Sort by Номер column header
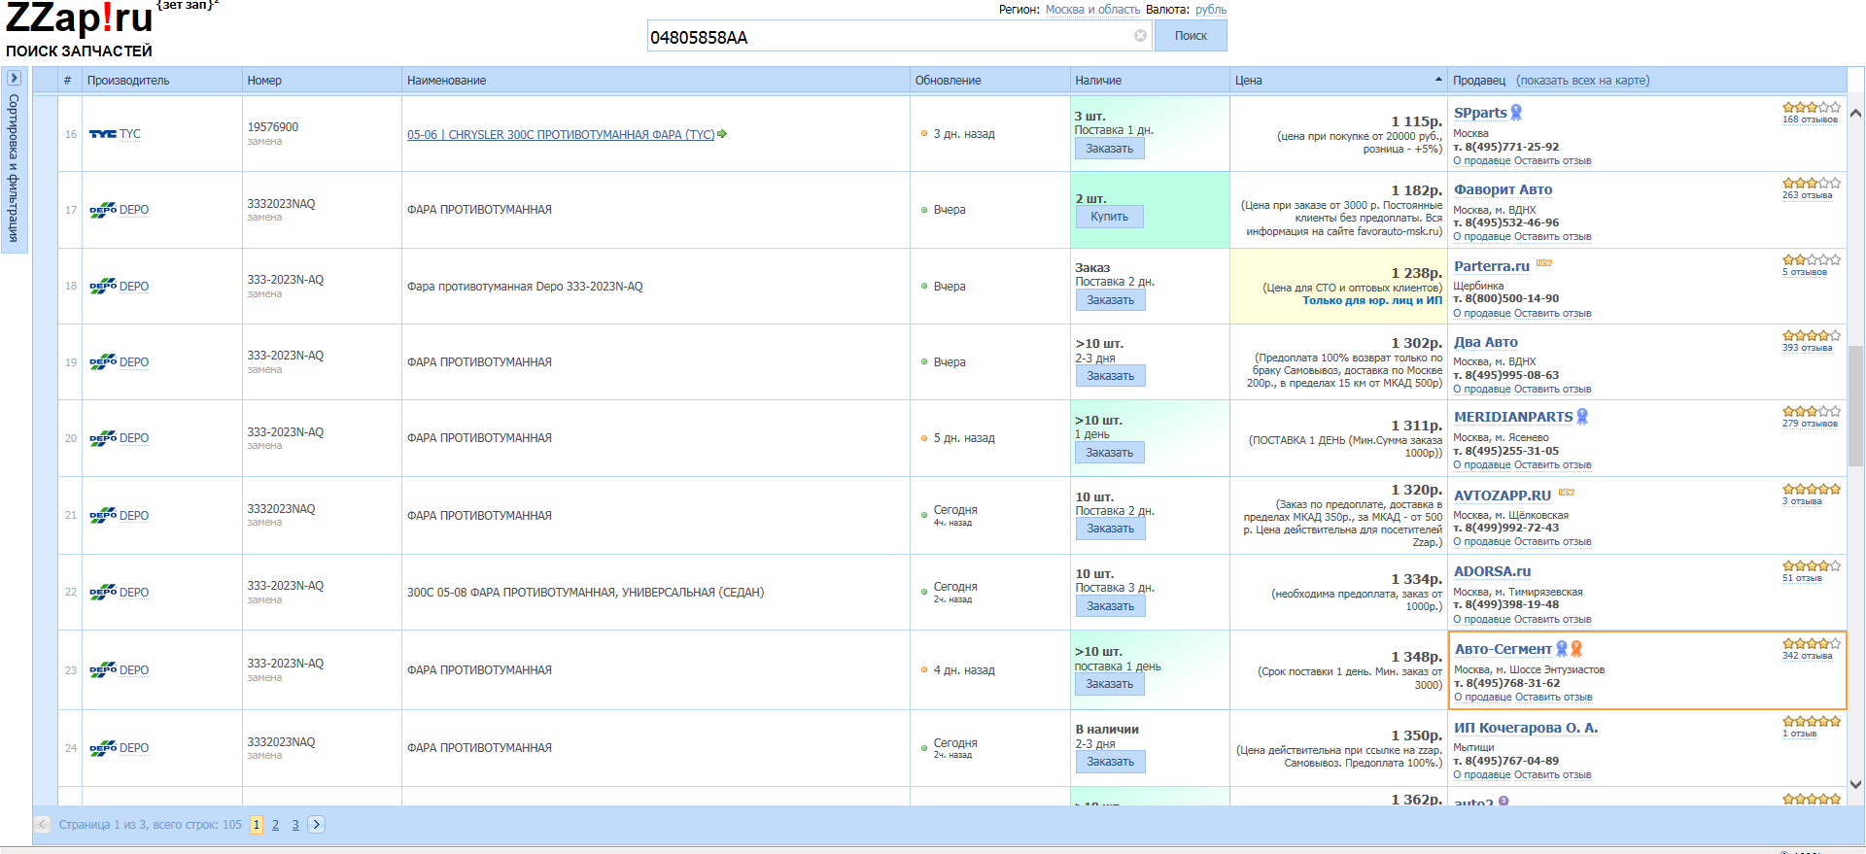The height and width of the screenshot is (854, 1866). (x=322, y=81)
